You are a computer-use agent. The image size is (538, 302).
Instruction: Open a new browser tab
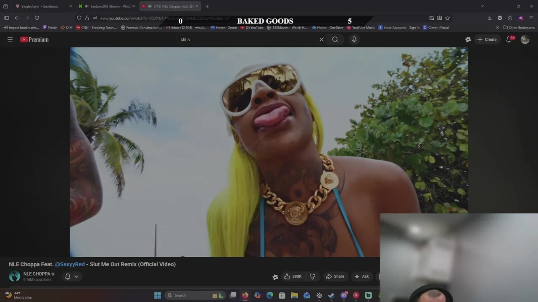pyautogui.click(x=207, y=6)
